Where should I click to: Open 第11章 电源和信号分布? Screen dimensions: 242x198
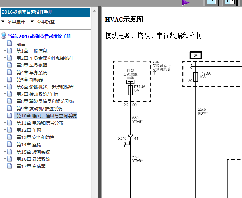tap(40, 123)
